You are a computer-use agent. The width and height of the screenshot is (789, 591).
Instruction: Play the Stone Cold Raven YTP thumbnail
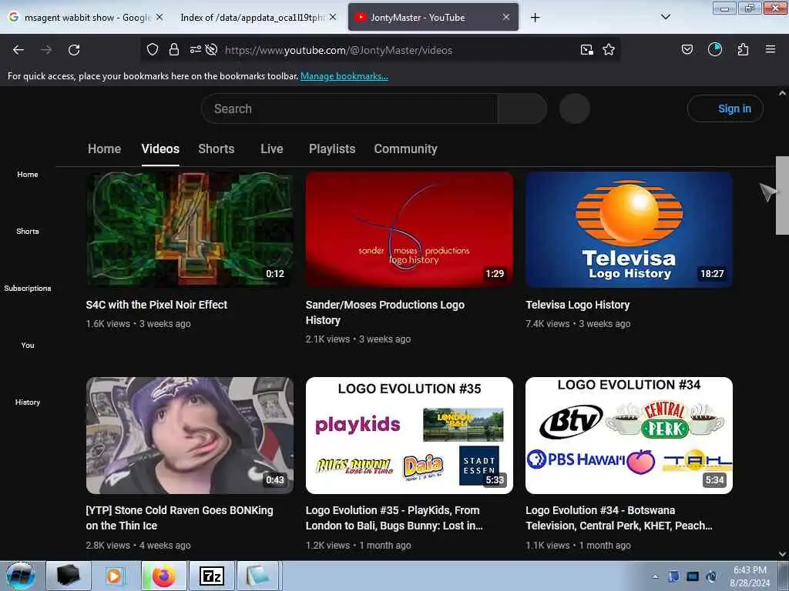190,436
